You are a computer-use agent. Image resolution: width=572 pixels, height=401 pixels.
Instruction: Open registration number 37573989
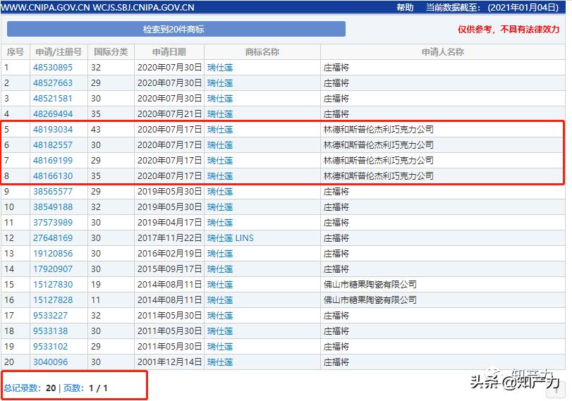[x=53, y=223]
